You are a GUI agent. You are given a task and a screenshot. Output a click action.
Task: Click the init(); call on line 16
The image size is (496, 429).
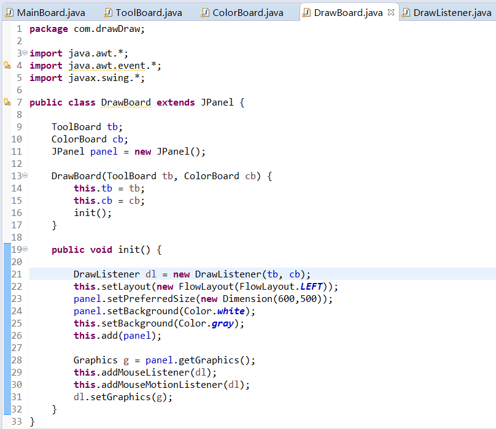93,213
